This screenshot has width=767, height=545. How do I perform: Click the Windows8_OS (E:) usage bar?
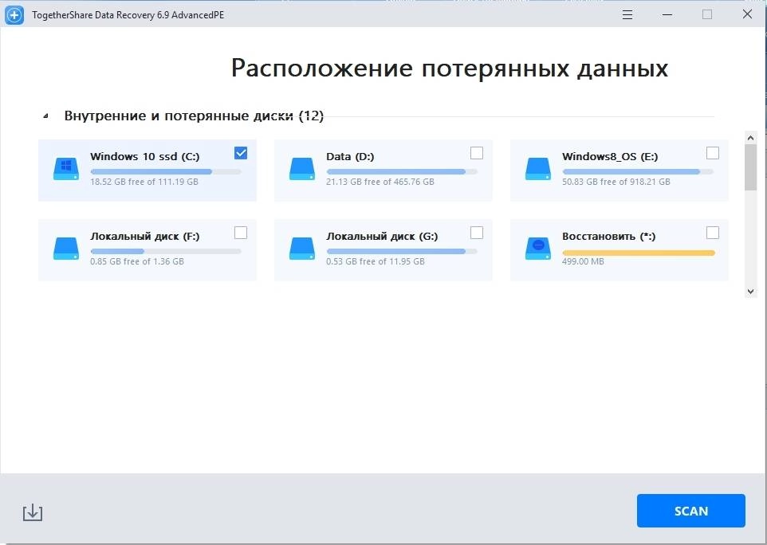pos(638,171)
